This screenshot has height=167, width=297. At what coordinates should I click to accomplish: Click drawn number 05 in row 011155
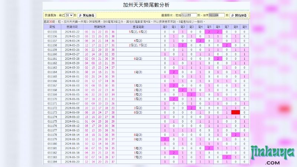tap(87, 32)
